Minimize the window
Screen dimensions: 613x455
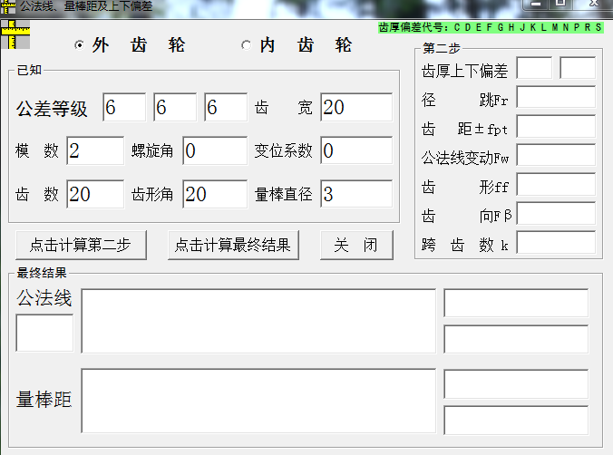[x=536, y=4]
